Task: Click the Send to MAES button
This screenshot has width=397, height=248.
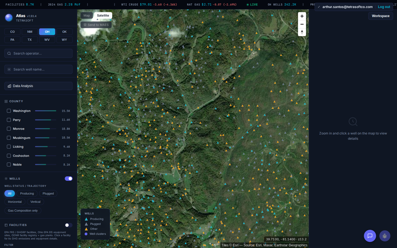Action: (96, 25)
